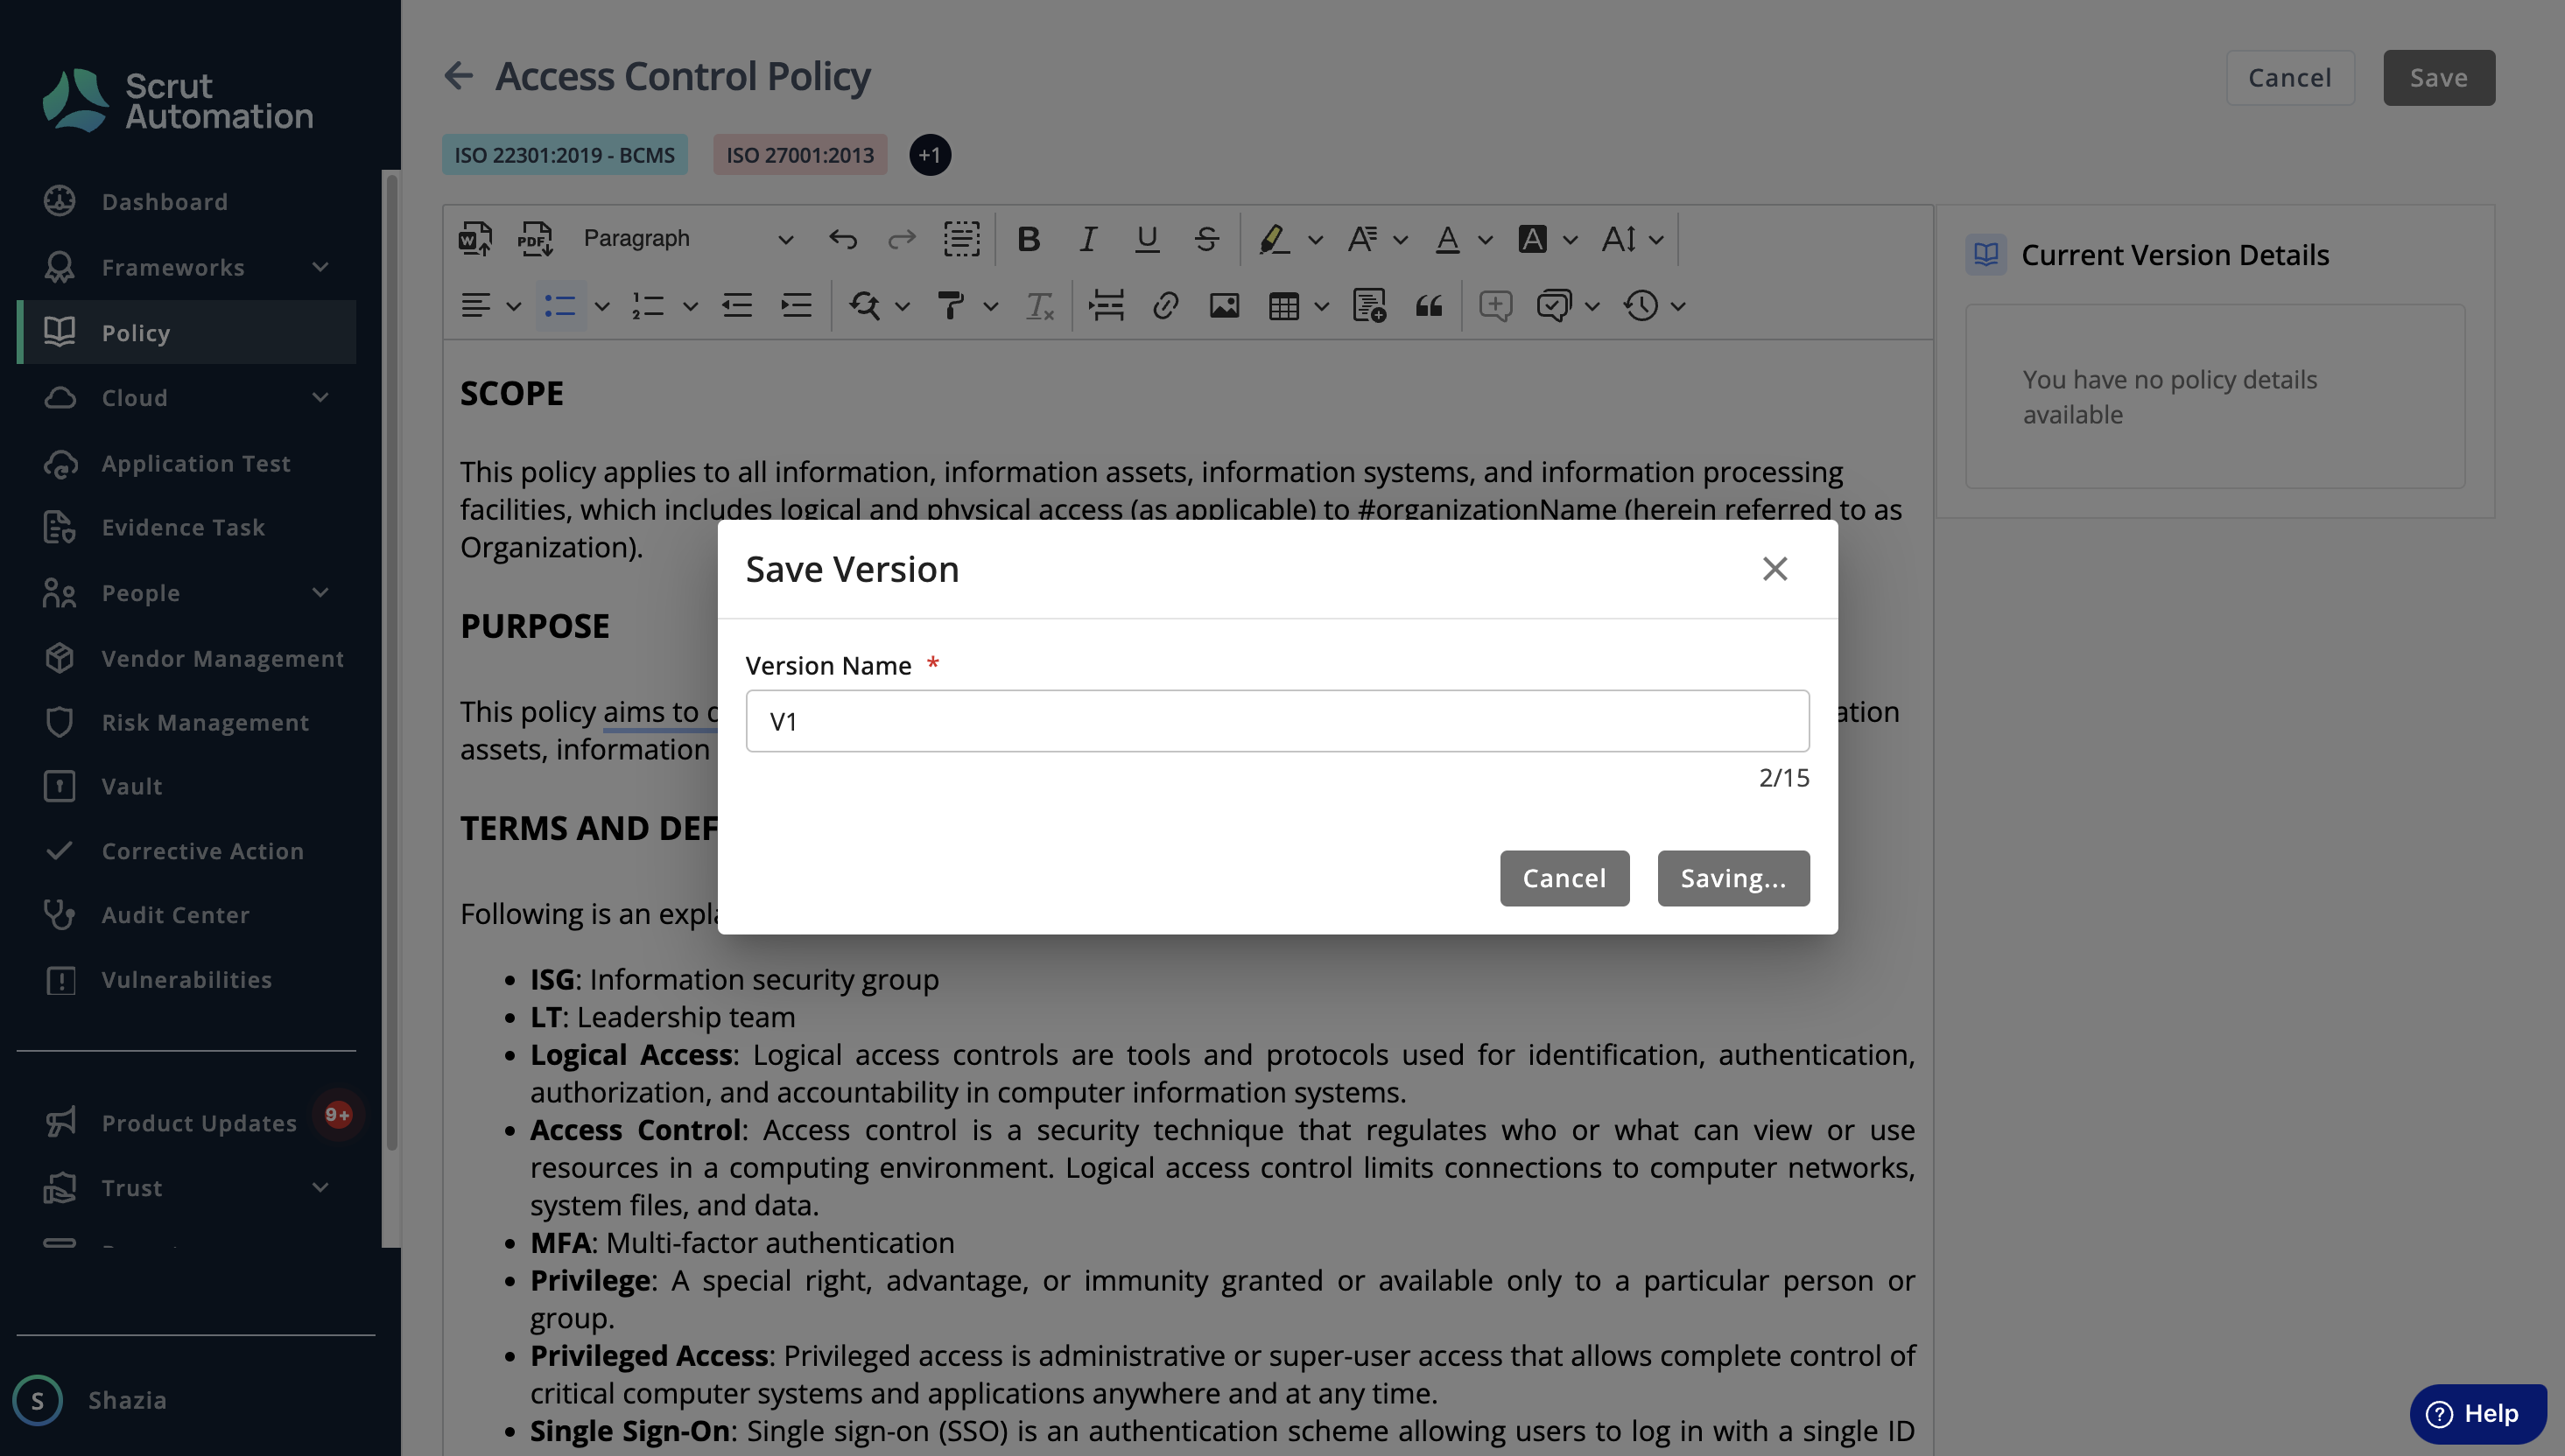Click the find and replace icon

tap(864, 306)
